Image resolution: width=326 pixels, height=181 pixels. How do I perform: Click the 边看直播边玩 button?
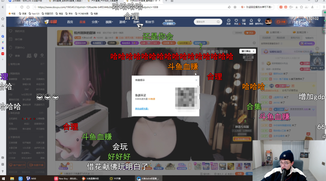tap(242, 139)
